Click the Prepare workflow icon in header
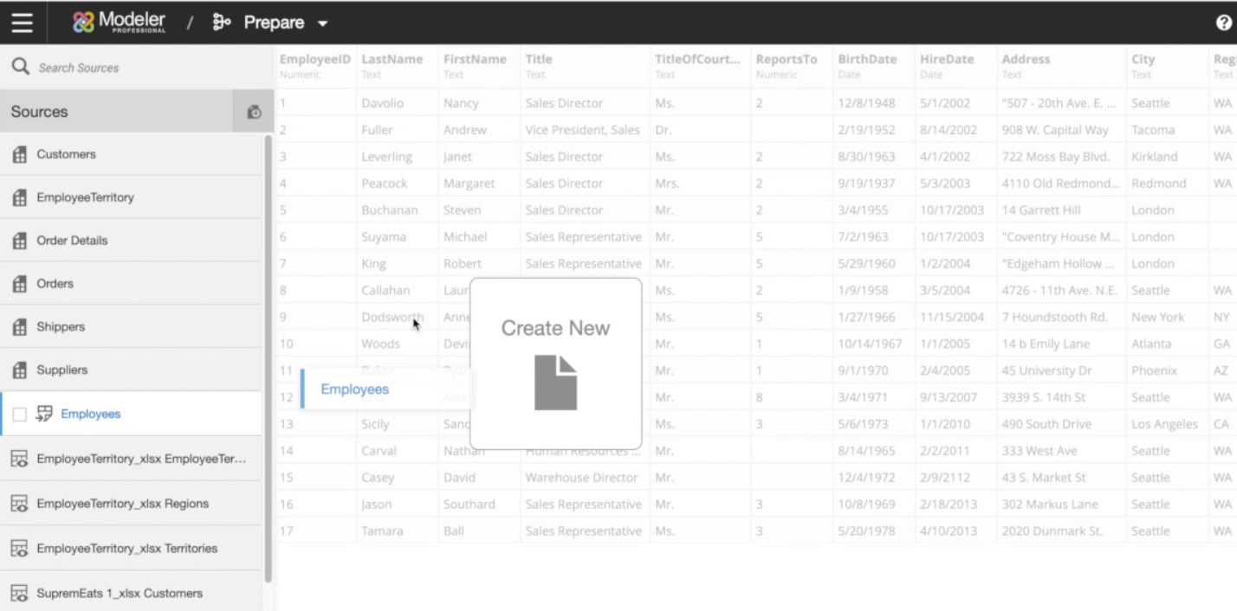This screenshot has width=1237, height=611. 222,23
